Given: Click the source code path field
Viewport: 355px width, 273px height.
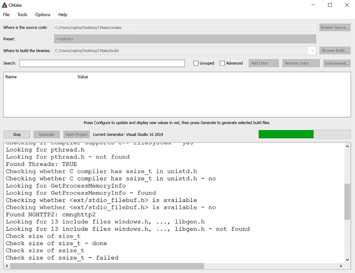Looking at the screenshot, I should tap(185, 27).
